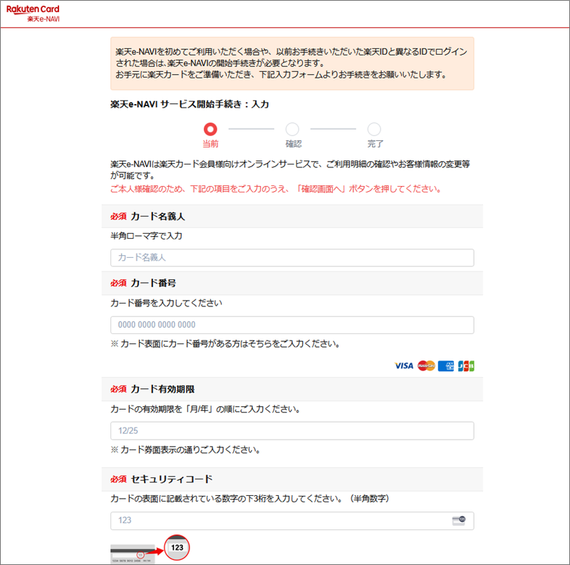Click the 確認 step label text
This screenshot has width=570, height=565.
[x=294, y=144]
